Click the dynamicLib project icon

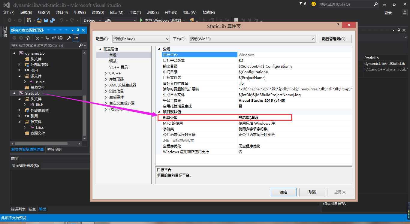21,53
